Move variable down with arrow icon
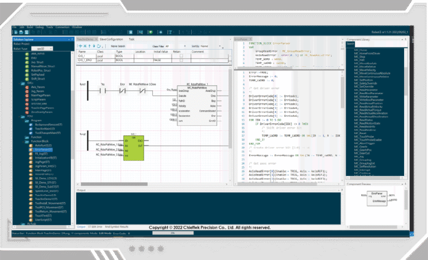Screen dimensions: 428x260 (x=94, y=46)
